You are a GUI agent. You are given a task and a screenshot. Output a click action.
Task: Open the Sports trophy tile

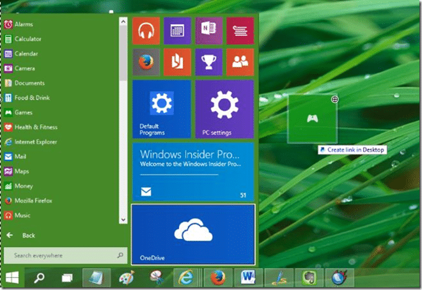(209, 62)
